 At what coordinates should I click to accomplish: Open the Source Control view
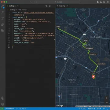point(3,18)
